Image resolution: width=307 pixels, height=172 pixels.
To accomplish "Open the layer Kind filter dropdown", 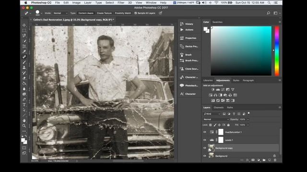I will (x=212, y=114).
